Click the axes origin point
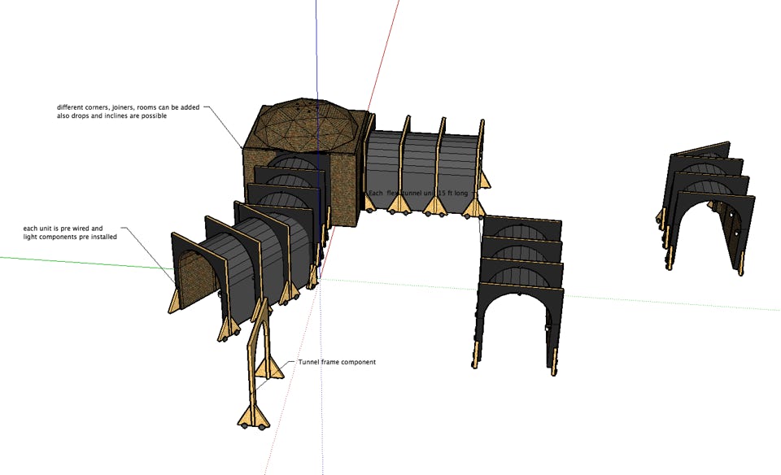This screenshot has width=781, height=475. [318, 280]
